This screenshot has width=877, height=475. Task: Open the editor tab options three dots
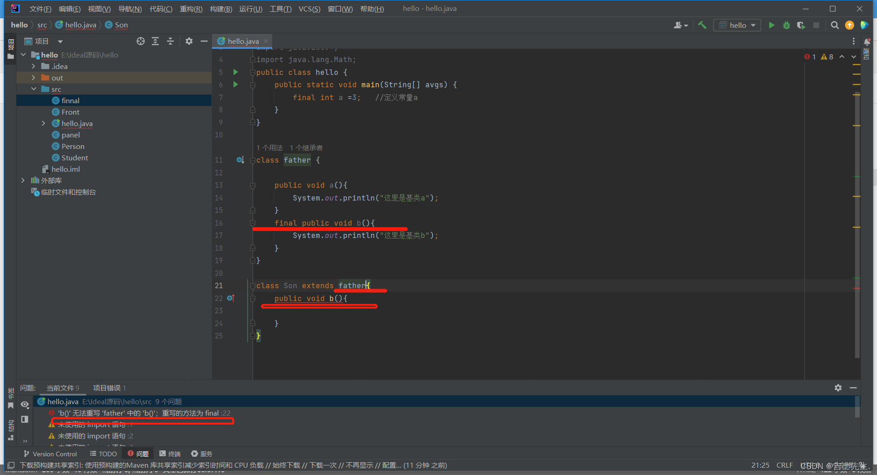pyautogui.click(x=853, y=41)
